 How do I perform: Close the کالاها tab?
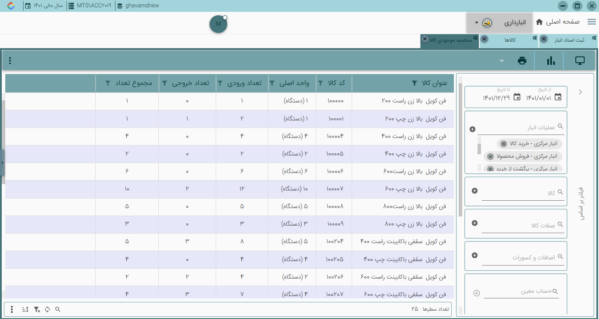pos(484,39)
